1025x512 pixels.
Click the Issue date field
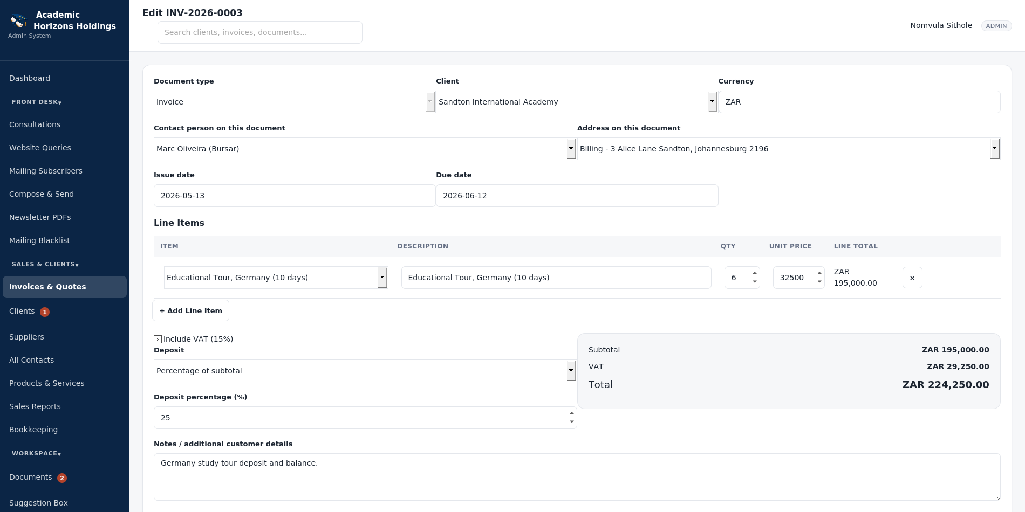pos(294,196)
